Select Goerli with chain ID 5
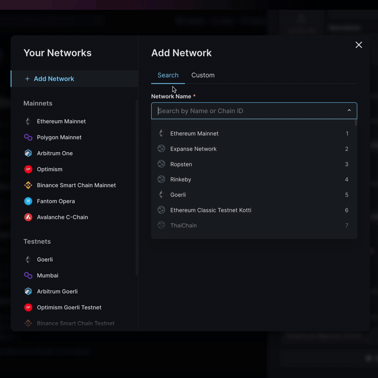This screenshot has width=378, height=378. point(254,195)
